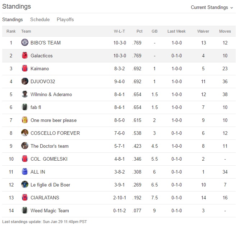Open COL. GOMELSKI team link
239x227 pixels.
(49, 159)
